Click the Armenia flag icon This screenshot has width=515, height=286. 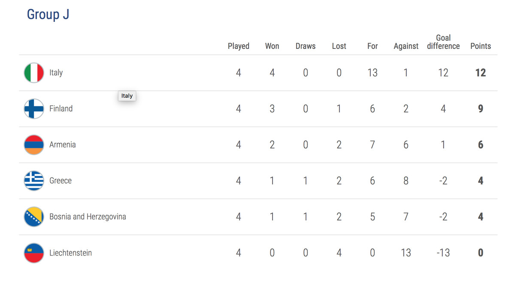tap(34, 145)
